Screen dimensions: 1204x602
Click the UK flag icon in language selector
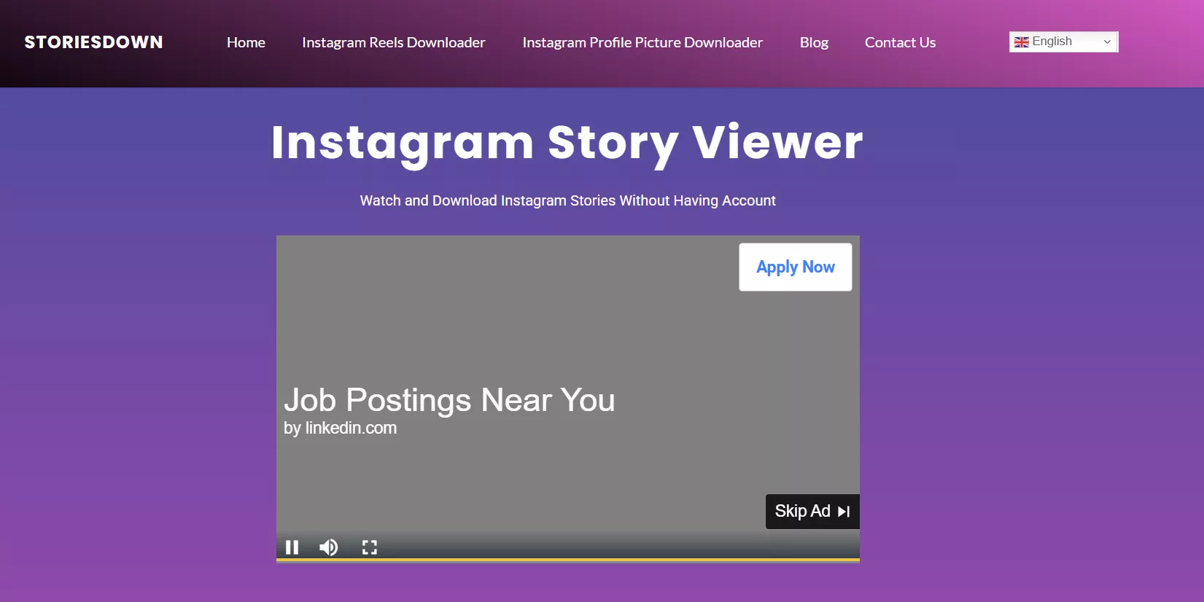[1022, 42]
